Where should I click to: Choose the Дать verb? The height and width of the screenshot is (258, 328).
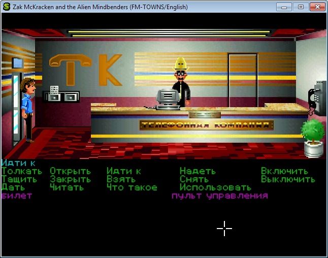13,187
